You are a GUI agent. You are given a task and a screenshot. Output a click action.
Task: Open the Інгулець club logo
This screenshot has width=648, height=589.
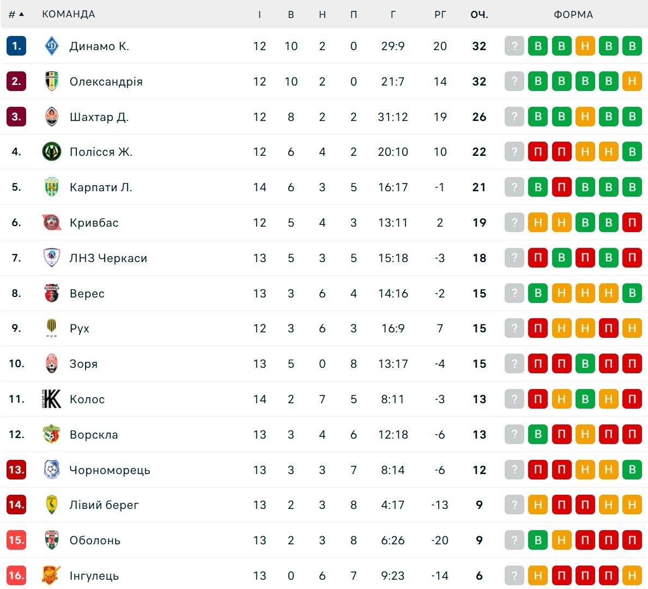tap(52, 575)
